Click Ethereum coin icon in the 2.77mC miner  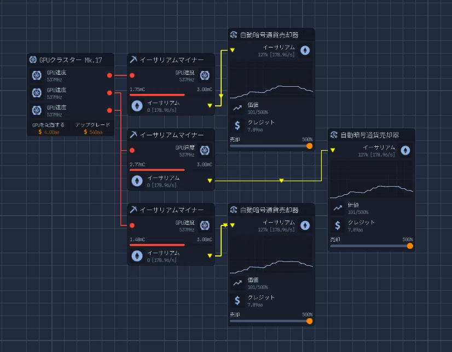pos(137,181)
